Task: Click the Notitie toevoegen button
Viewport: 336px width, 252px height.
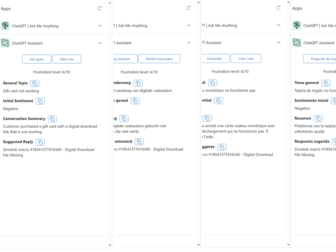Action: (159, 59)
